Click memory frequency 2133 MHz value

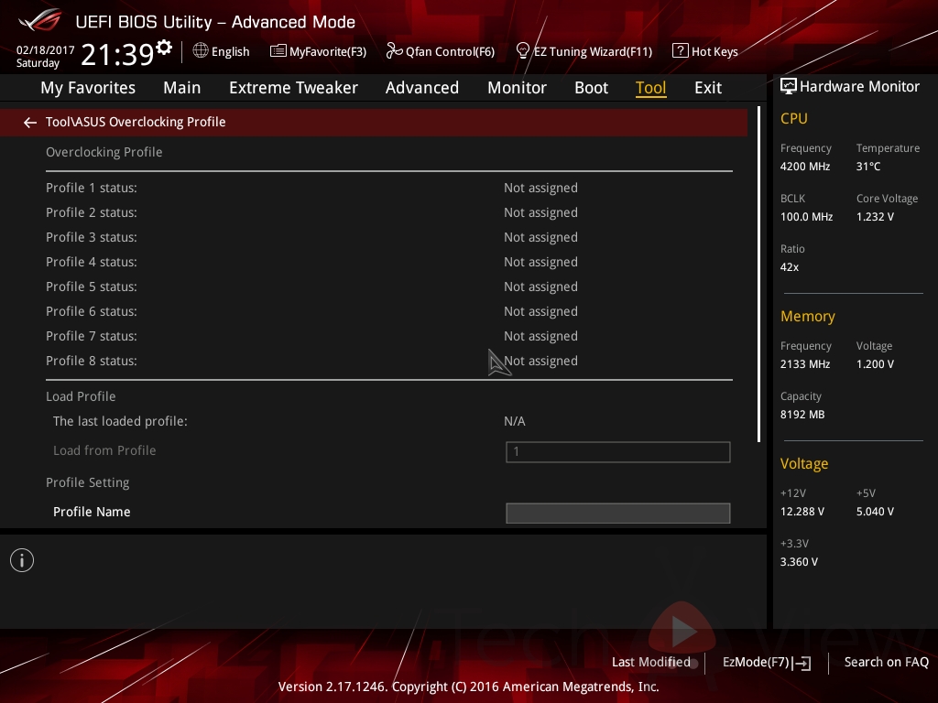[x=805, y=364]
